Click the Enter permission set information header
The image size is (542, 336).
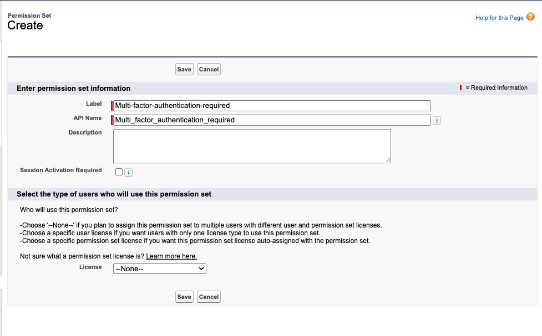(74, 89)
